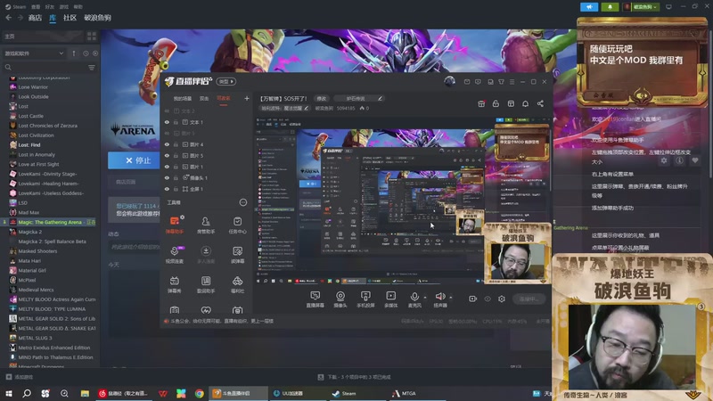This screenshot has height=401, width=713.
Task: Toggle preview eye icon beside settings gear
Action: pyautogui.click(x=488, y=299)
